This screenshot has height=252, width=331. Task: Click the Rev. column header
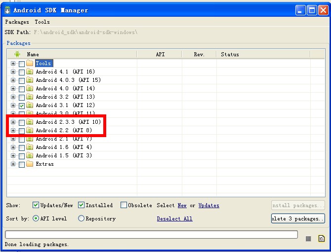pos(199,54)
